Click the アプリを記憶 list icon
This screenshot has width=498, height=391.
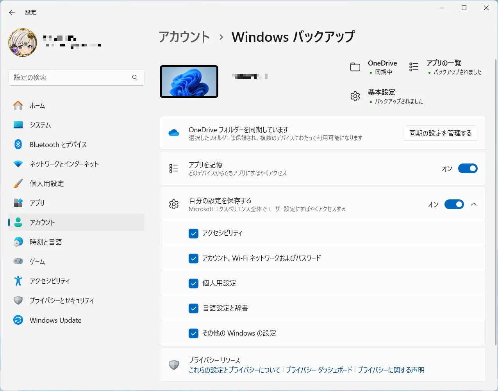(x=174, y=168)
